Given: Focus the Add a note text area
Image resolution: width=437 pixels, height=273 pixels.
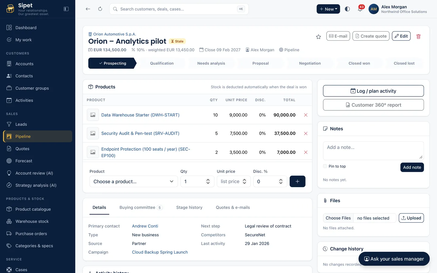Looking at the screenshot, I should 373,150.
